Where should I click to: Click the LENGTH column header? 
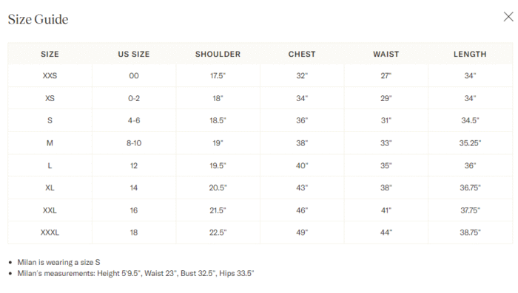pos(470,54)
